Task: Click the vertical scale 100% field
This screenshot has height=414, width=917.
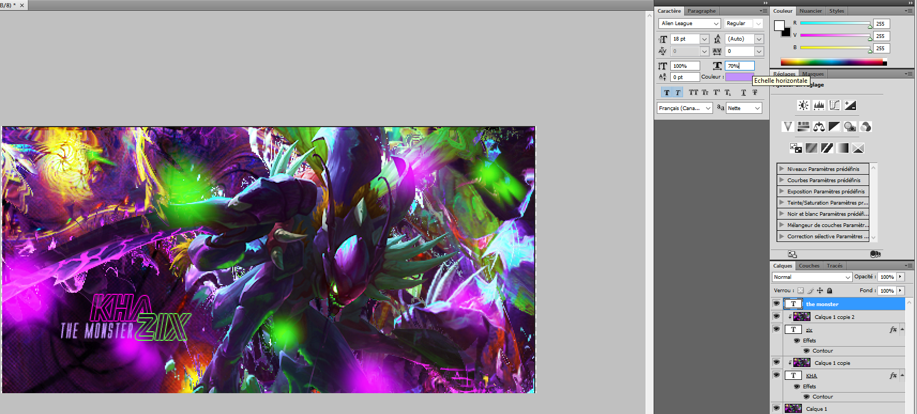Action: coord(685,66)
